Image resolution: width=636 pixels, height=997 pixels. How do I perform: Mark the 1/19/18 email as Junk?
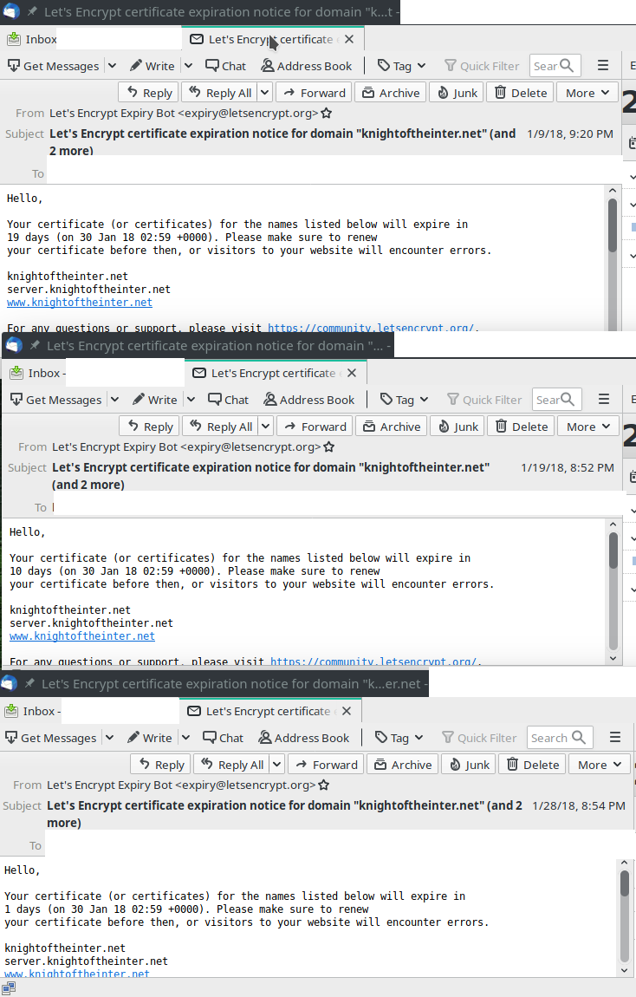(458, 427)
